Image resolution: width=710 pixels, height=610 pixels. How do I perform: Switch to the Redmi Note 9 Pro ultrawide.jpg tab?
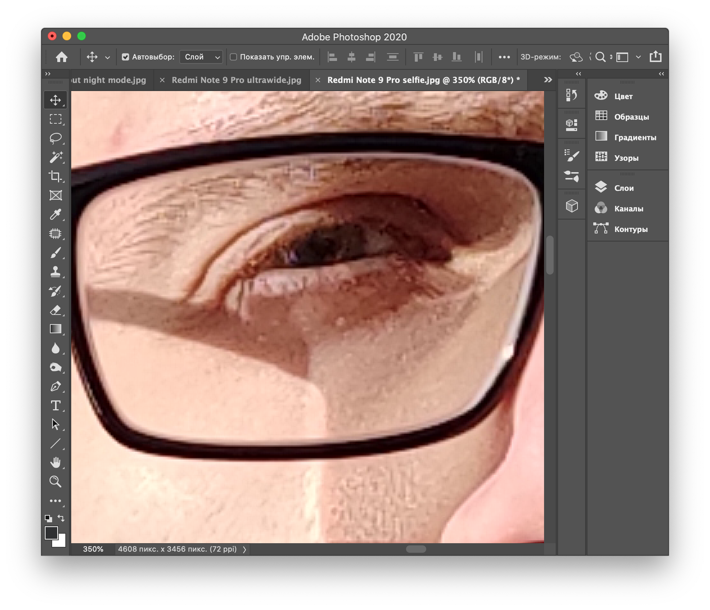[236, 80]
